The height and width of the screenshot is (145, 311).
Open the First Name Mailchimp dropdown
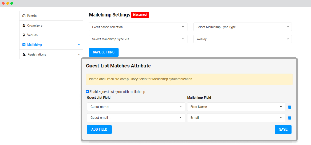pyautogui.click(x=236, y=107)
